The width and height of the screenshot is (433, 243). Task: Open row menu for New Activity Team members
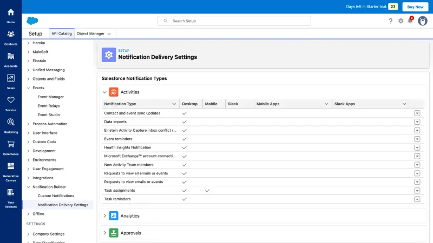pos(417,165)
